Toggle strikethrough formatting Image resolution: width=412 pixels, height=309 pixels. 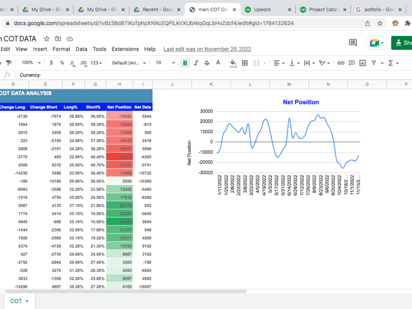pyautogui.click(x=207, y=63)
